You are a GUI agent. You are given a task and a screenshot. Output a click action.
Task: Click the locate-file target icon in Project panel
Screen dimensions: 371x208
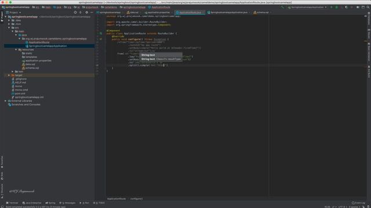coord(75,12)
